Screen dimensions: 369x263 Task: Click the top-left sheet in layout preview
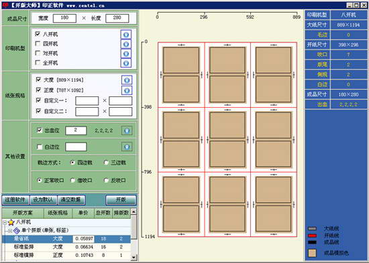[181, 75]
